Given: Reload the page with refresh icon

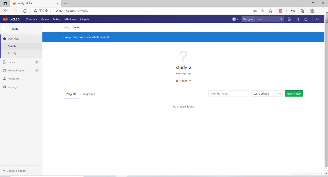Looking at the screenshot, I should (25, 11).
